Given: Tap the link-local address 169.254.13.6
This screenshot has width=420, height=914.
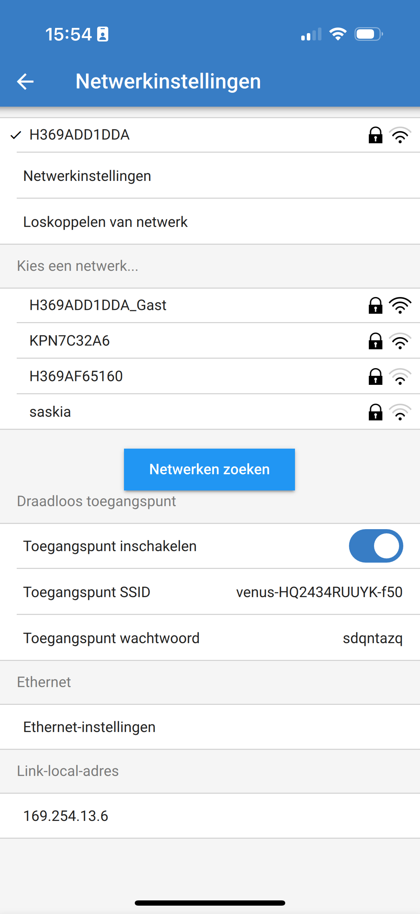Looking at the screenshot, I should tap(65, 816).
